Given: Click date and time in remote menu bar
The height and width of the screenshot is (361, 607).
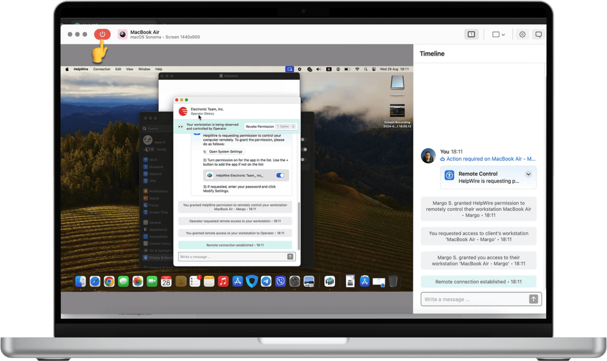Looking at the screenshot, I should tap(394, 69).
